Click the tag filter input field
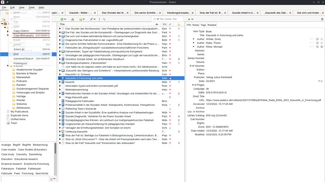325x182 pixels. tap(25, 179)
